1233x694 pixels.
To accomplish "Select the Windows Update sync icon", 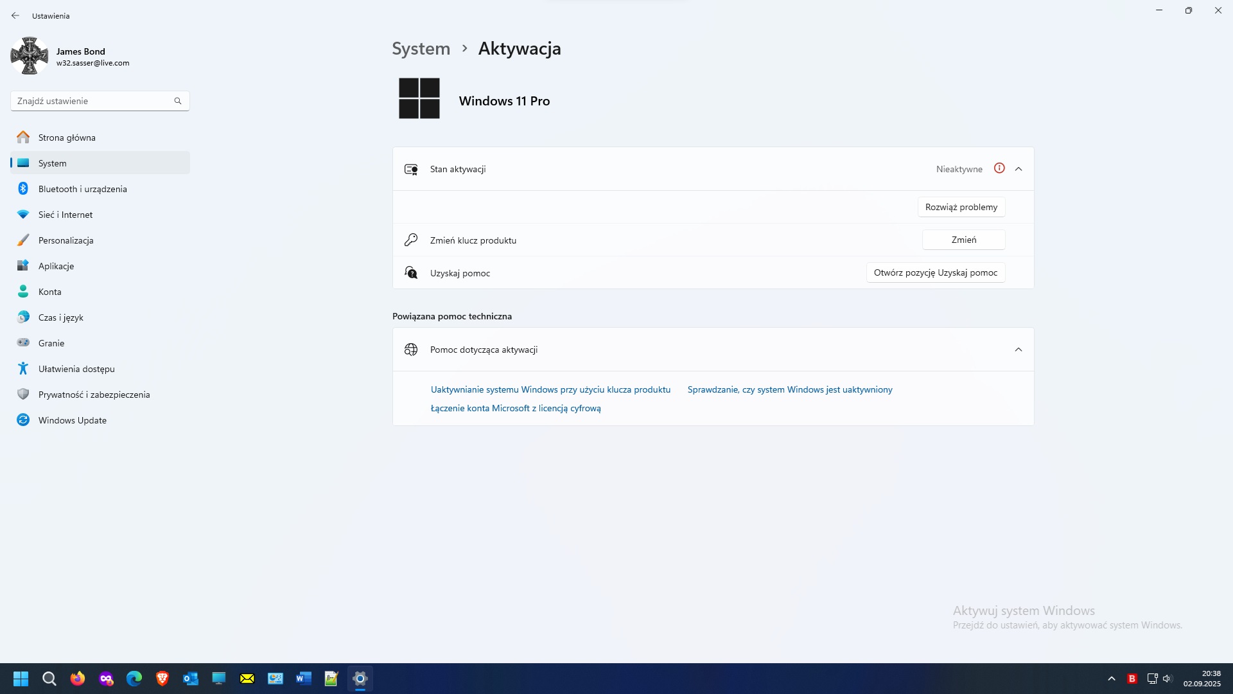I will [23, 420].
